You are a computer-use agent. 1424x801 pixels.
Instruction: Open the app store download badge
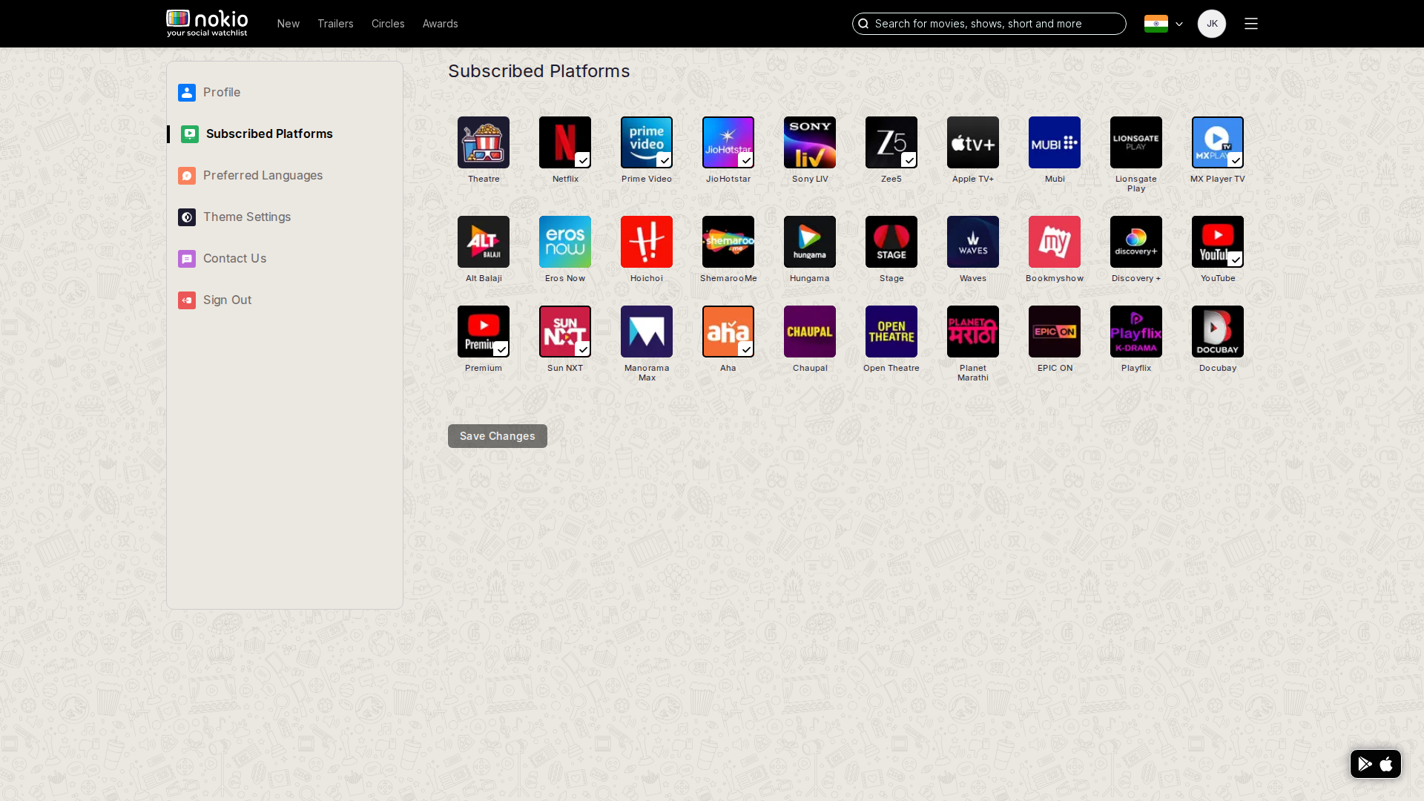pyautogui.click(x=1376, y=764)
